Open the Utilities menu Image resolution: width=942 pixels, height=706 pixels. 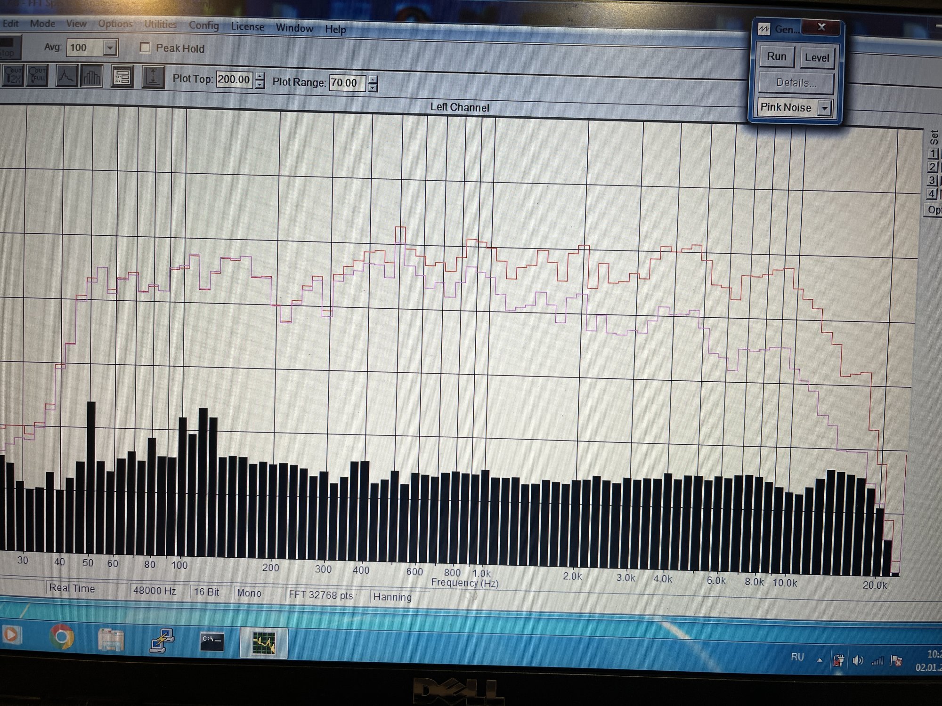pyautogui.click(x=160, y=24)
